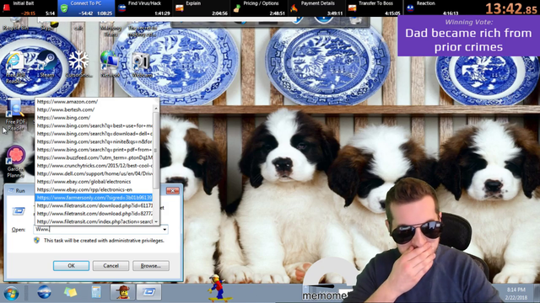Image resolution: width=540 pixels, height=303 pixels.
Task: Select the Free PDF Reader icon with magnifying glass
Action: pyautogui.click(x=15, y=114)
